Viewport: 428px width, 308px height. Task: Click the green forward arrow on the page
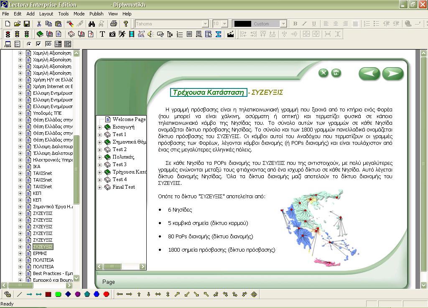pyautogui.click(x=393, y=73)
